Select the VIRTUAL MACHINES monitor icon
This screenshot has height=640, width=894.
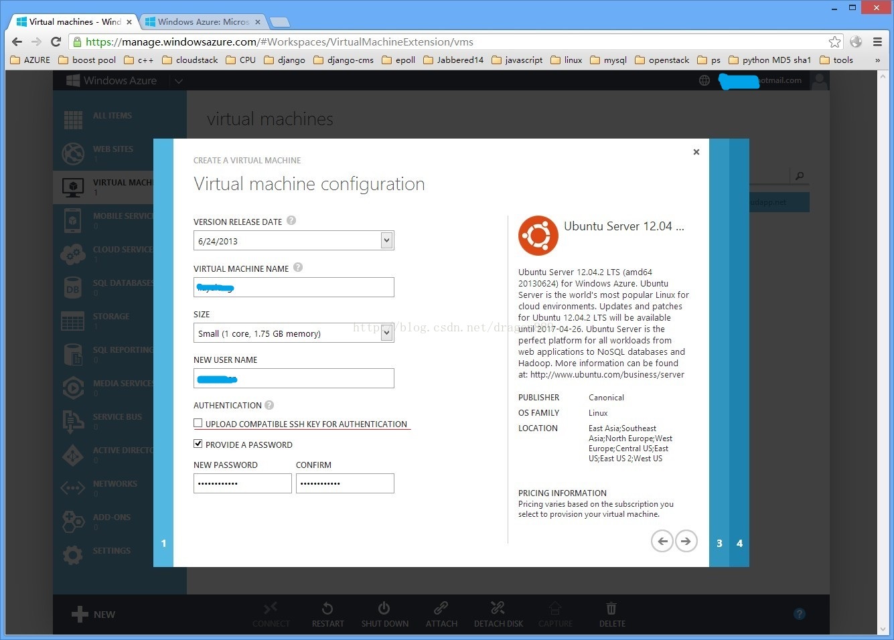coord(73,187)
